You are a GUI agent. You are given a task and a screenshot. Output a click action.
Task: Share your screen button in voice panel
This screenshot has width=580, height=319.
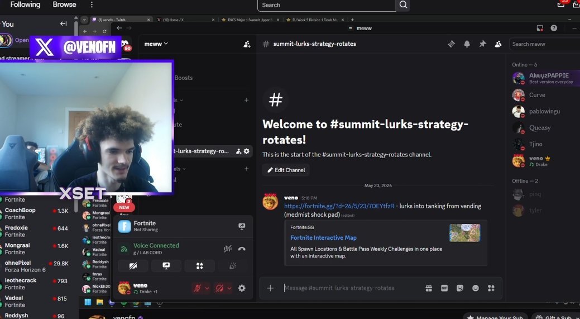[x=166, y=266]
